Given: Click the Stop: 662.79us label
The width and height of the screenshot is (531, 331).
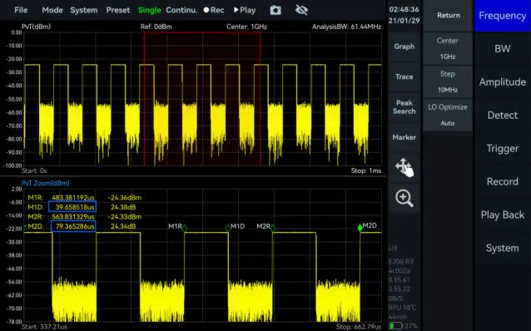Looking at the screenshot, I should pos(359,327).
